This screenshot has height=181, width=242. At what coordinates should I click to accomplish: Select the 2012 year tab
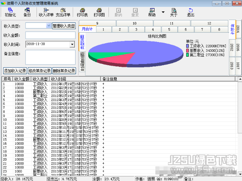[232, 47]
